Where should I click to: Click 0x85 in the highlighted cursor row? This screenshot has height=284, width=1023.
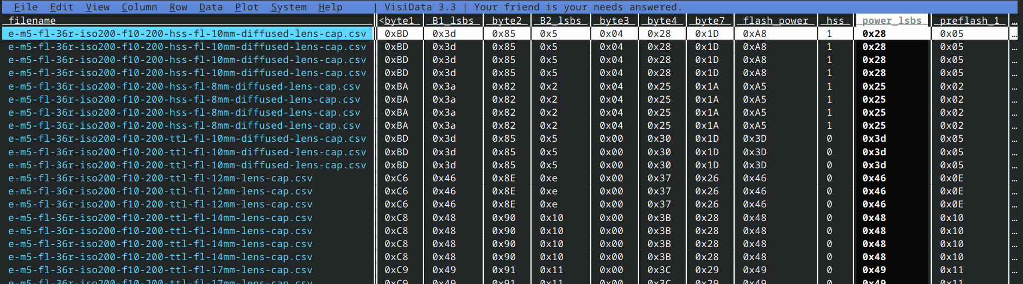504,34
